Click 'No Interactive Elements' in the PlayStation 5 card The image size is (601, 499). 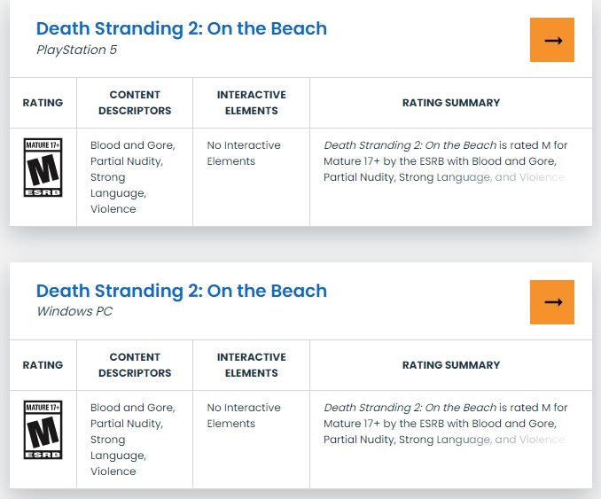244,153
